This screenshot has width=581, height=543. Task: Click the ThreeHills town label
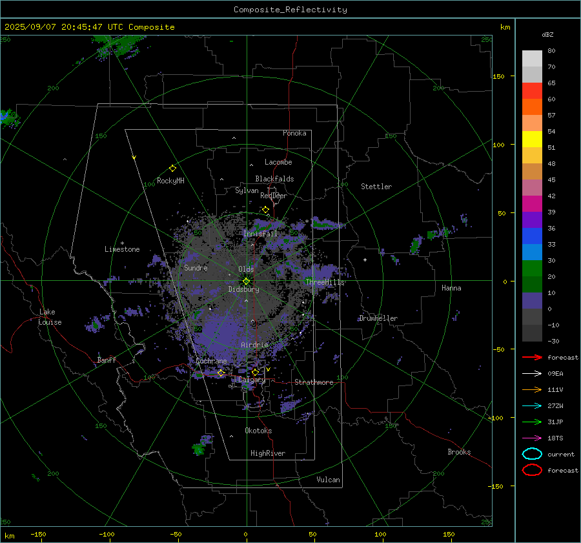325,282
